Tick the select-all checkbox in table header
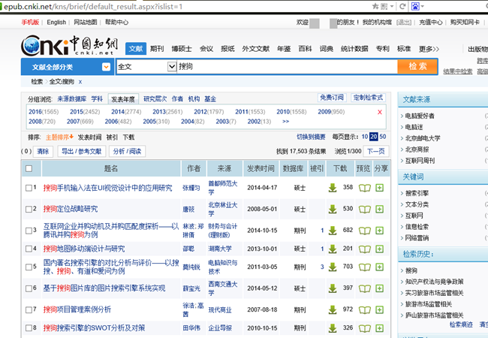The height and width of the screenshot is (338, 488). click(x=29, y=168)
